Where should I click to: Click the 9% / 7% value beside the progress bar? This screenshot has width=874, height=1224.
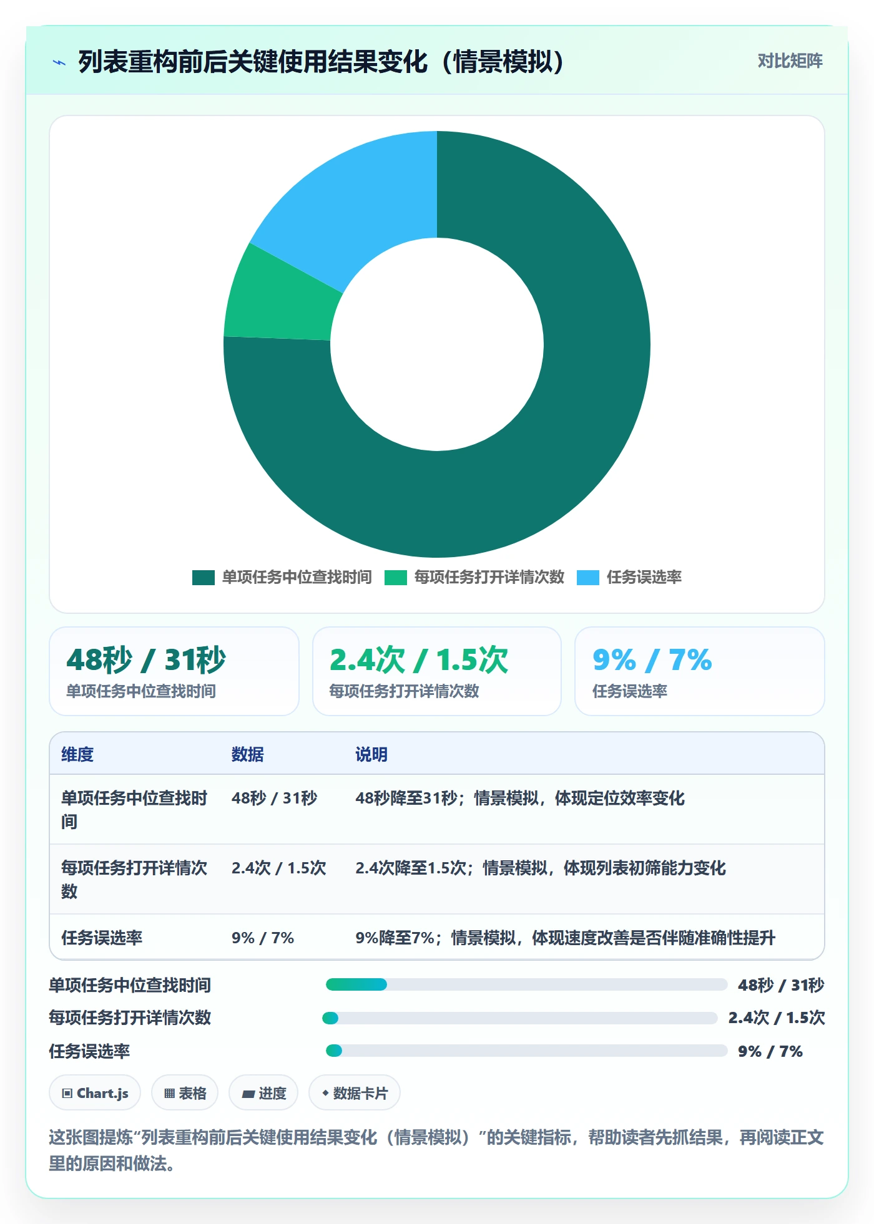770,1051
